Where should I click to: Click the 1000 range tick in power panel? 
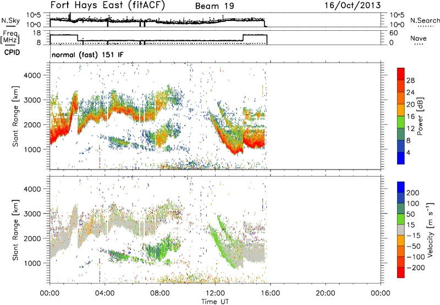[x=32, y=149]
